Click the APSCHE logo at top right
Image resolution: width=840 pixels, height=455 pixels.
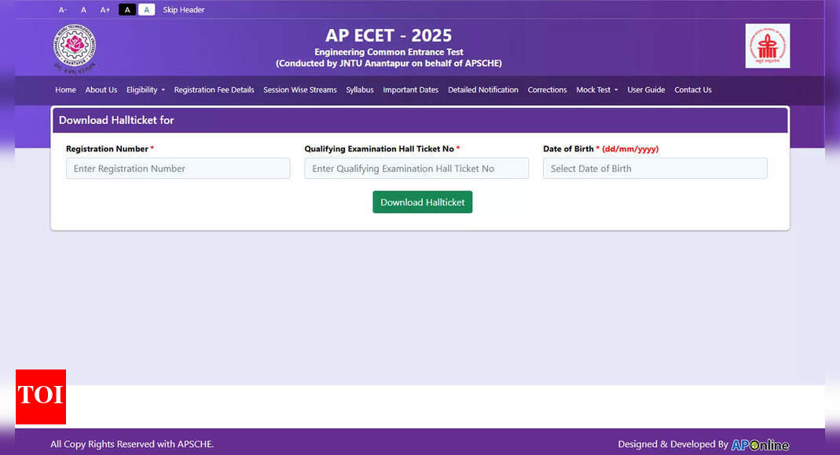pos(767,46)
